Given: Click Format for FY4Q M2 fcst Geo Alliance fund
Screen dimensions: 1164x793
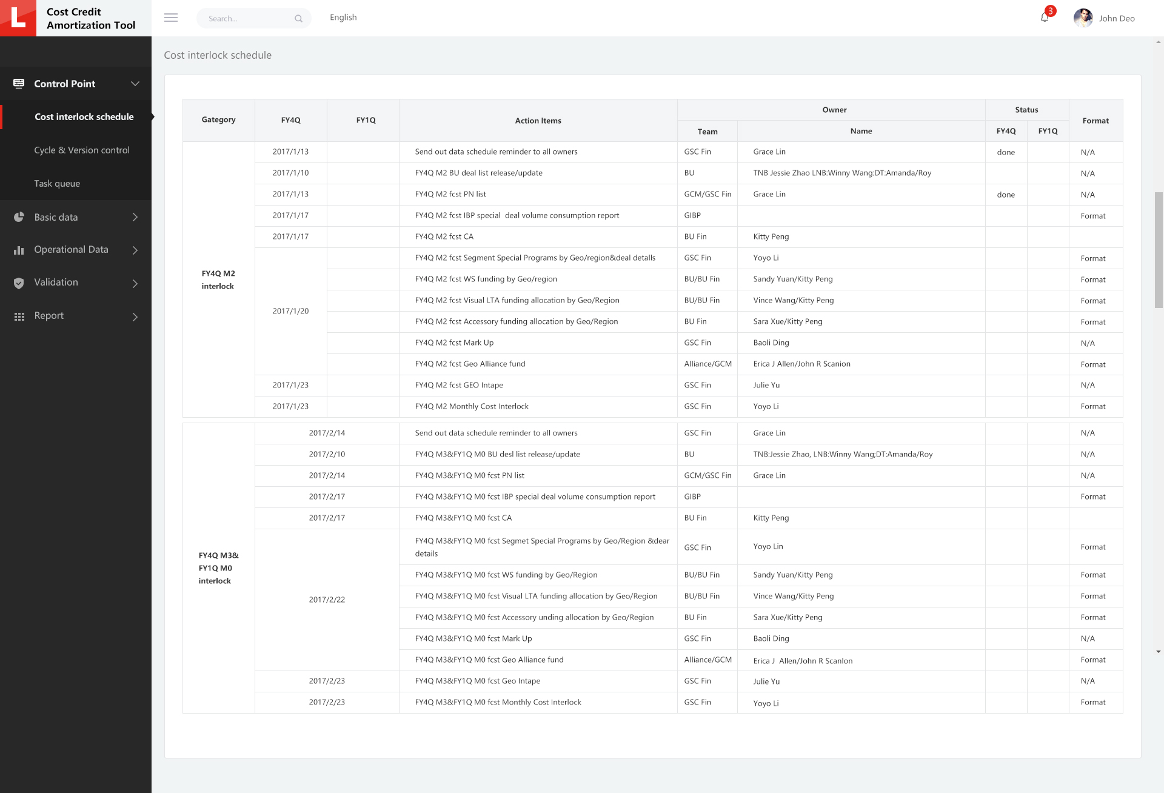Looking at the screenshot, I should pos(1092,364).
